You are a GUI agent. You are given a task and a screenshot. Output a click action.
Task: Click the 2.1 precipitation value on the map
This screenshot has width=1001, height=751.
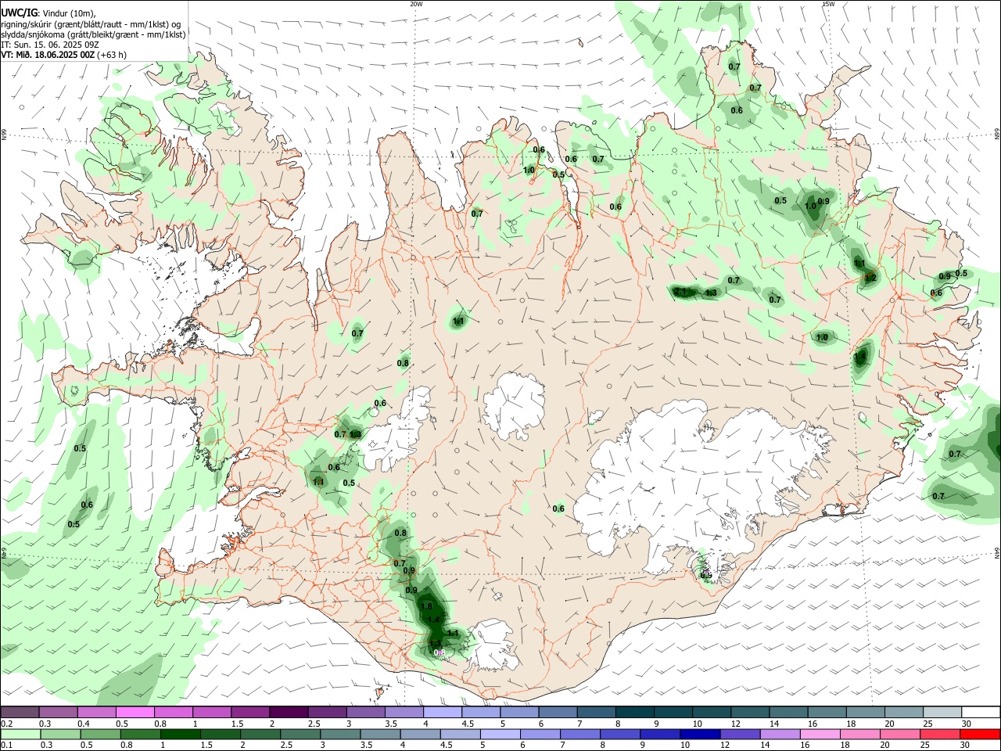680,292
